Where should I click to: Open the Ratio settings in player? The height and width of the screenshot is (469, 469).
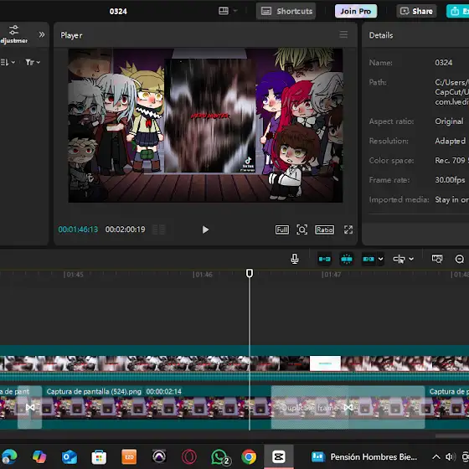pyautogui.click(x=325, y=229)
